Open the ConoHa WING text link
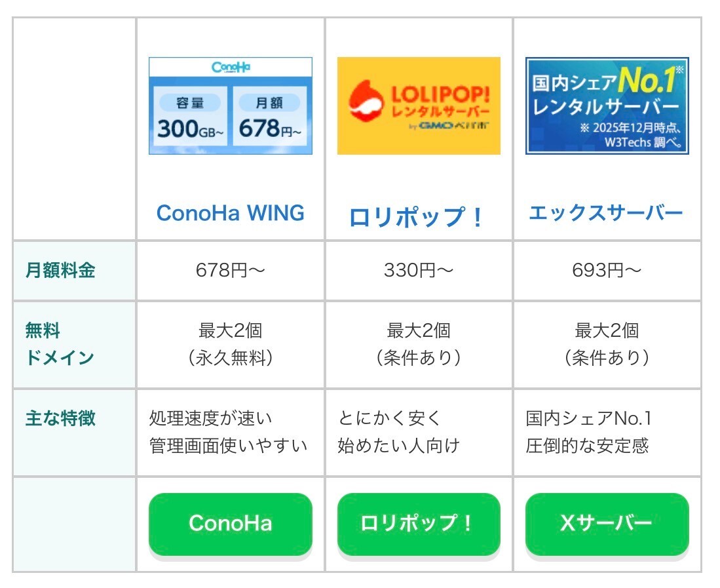The height and width of the screenshot is (588, 720). click(x=231, y=212)
